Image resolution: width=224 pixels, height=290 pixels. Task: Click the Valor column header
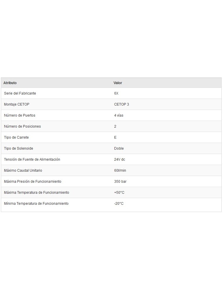click(118, 83)
